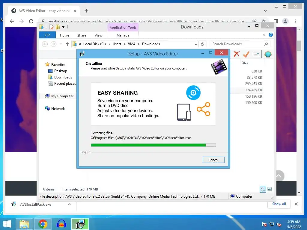Go back in Explorer navigation
Screen dimensions: 307x230
point(45,44)
